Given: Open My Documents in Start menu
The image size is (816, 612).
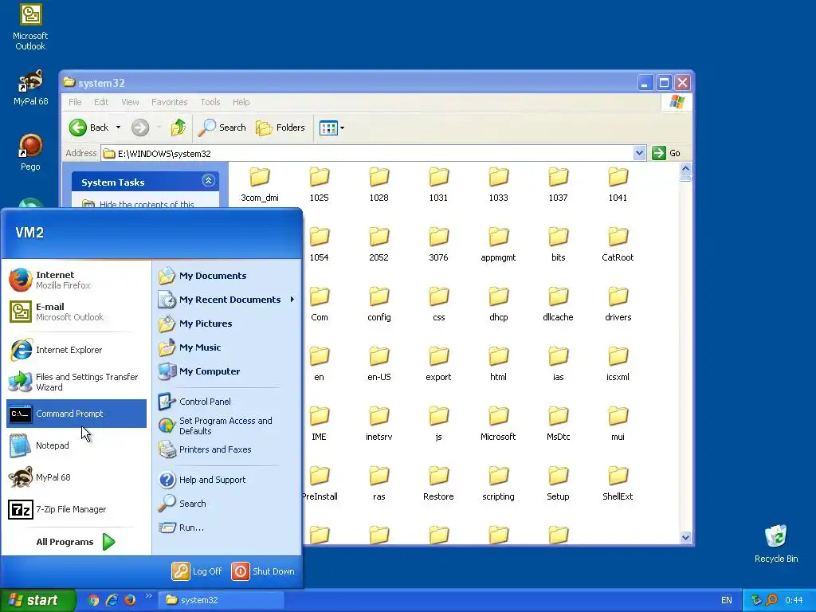Looking at the screenshot, I should [x=227, y=276].
